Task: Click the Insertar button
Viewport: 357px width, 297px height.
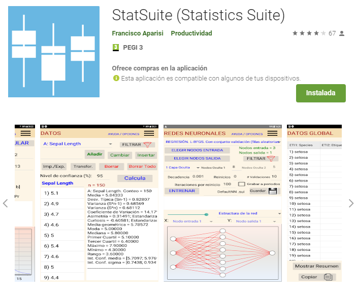Action: click(146, 155)
